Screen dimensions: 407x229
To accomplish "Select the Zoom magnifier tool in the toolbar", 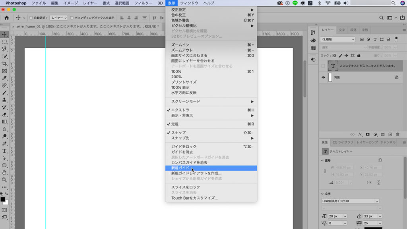I will 4,180.
